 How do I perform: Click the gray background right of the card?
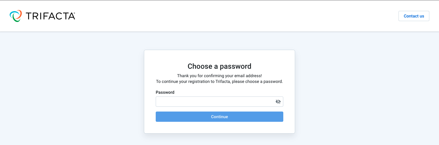[366, 90]
